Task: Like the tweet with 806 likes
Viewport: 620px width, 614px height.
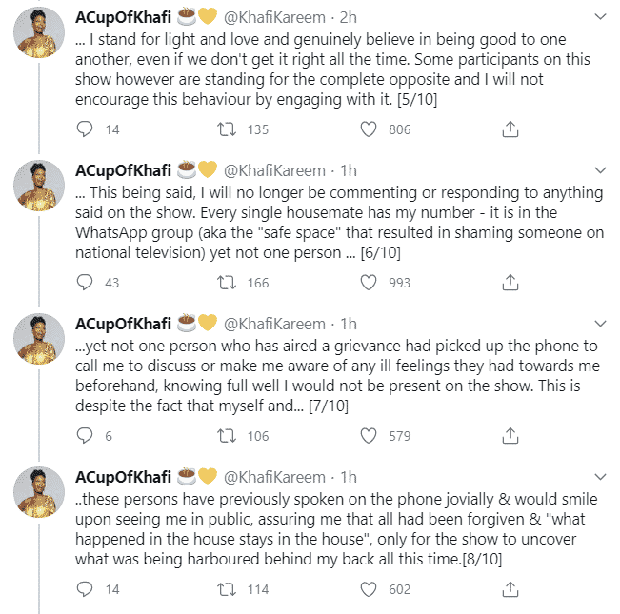Action: coord(369,129)
